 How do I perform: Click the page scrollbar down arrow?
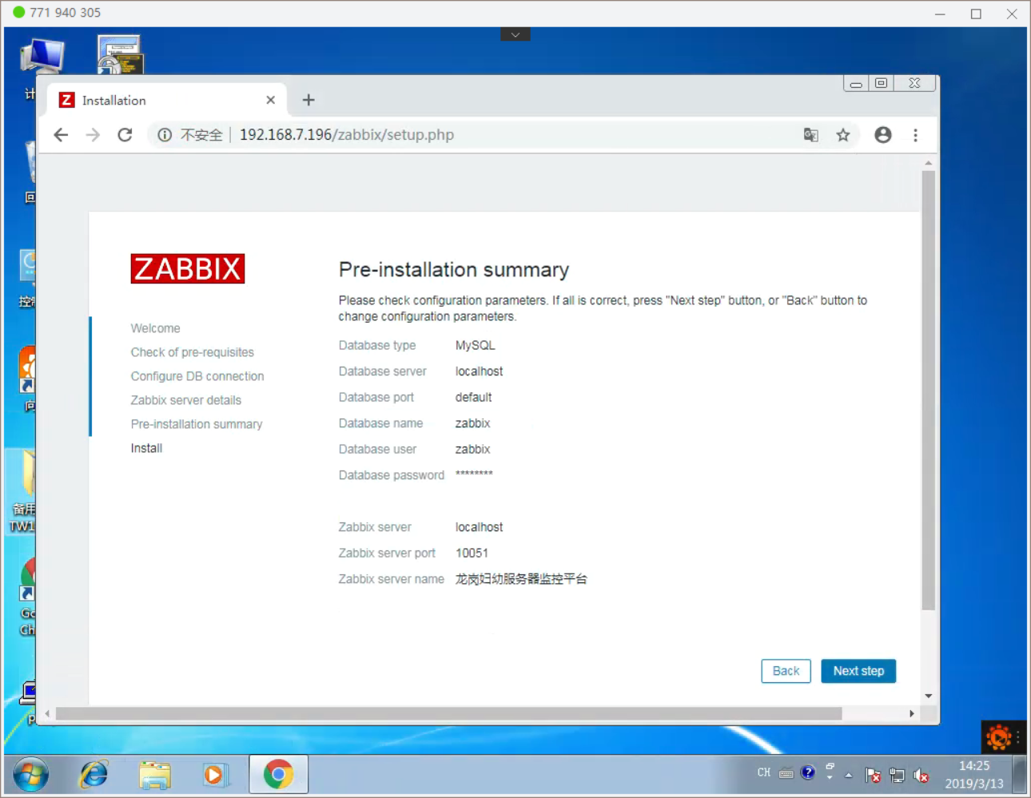(928, 696)
